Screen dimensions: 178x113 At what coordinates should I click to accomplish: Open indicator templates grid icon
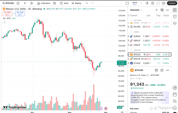pos(54,3)
